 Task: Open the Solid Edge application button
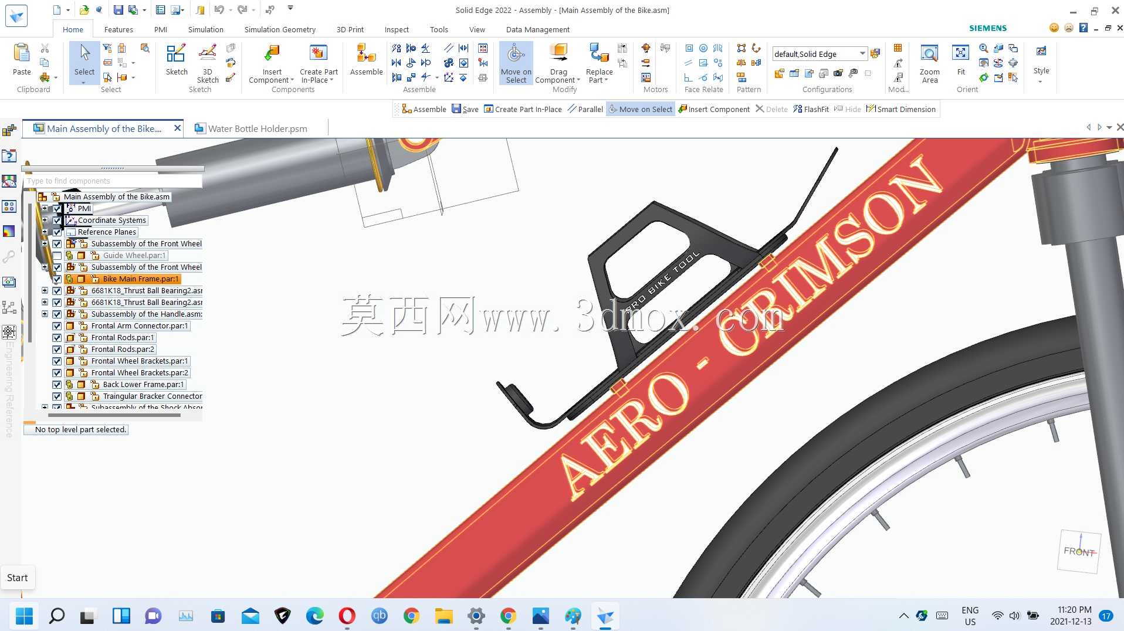16,16
